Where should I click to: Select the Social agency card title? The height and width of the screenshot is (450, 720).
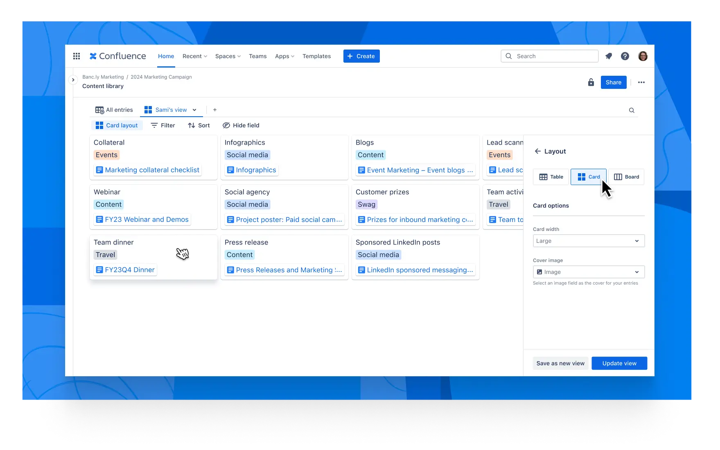pyautogui.click(x=247, y=192)
